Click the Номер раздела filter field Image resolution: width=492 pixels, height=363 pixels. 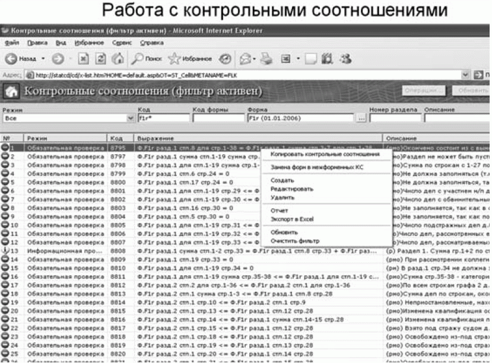click(x=395, y=118)
